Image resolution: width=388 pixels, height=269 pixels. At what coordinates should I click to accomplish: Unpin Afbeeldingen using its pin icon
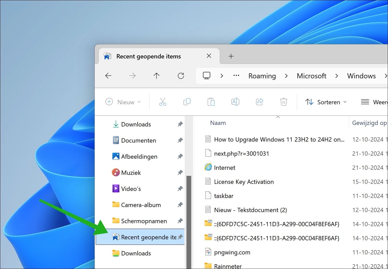tap(180, 156)
